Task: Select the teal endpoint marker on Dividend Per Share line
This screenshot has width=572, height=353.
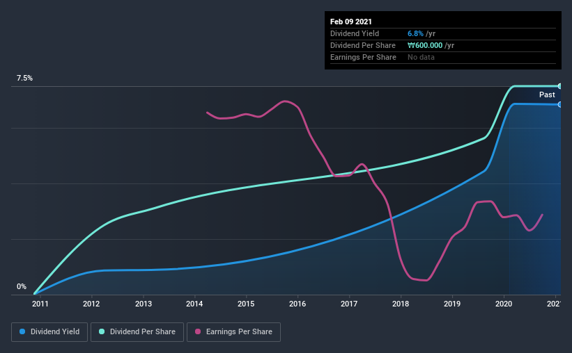Action: click(x=559, y=86)
